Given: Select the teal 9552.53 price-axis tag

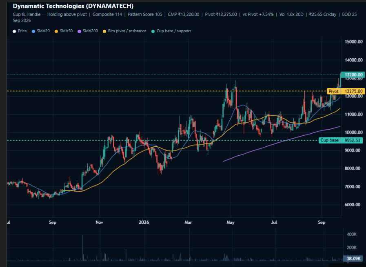Looking at the screenshot, I should tap(353, 140).
